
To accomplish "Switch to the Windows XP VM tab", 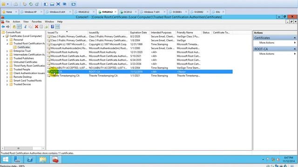I will coord(30,12).
